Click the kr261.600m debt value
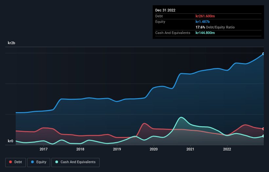Viewport: 269px width, 172px height. [205, 16]
